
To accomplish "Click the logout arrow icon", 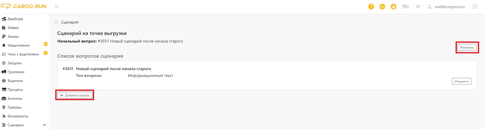I will click(475, 7).
